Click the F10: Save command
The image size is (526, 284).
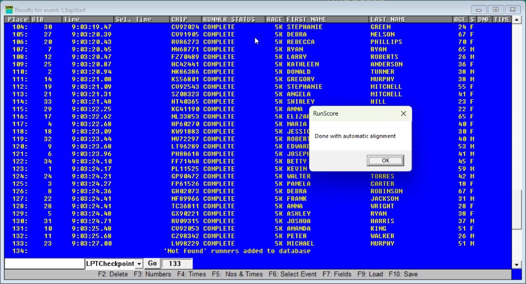403,274
